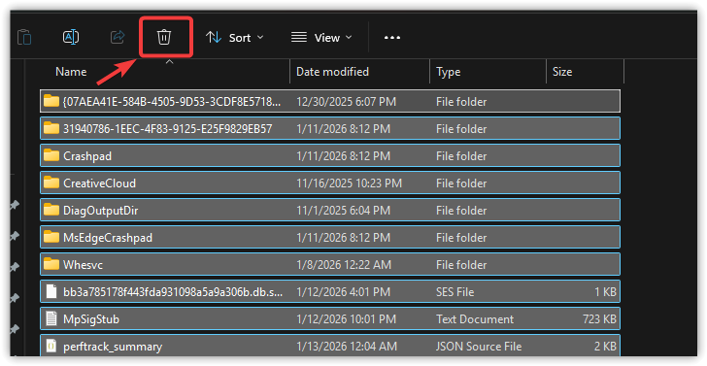Click the 1/13/2026 12:04 AM date cell
Viewport: 707px width, 366px height.
[x=347, y=347]
